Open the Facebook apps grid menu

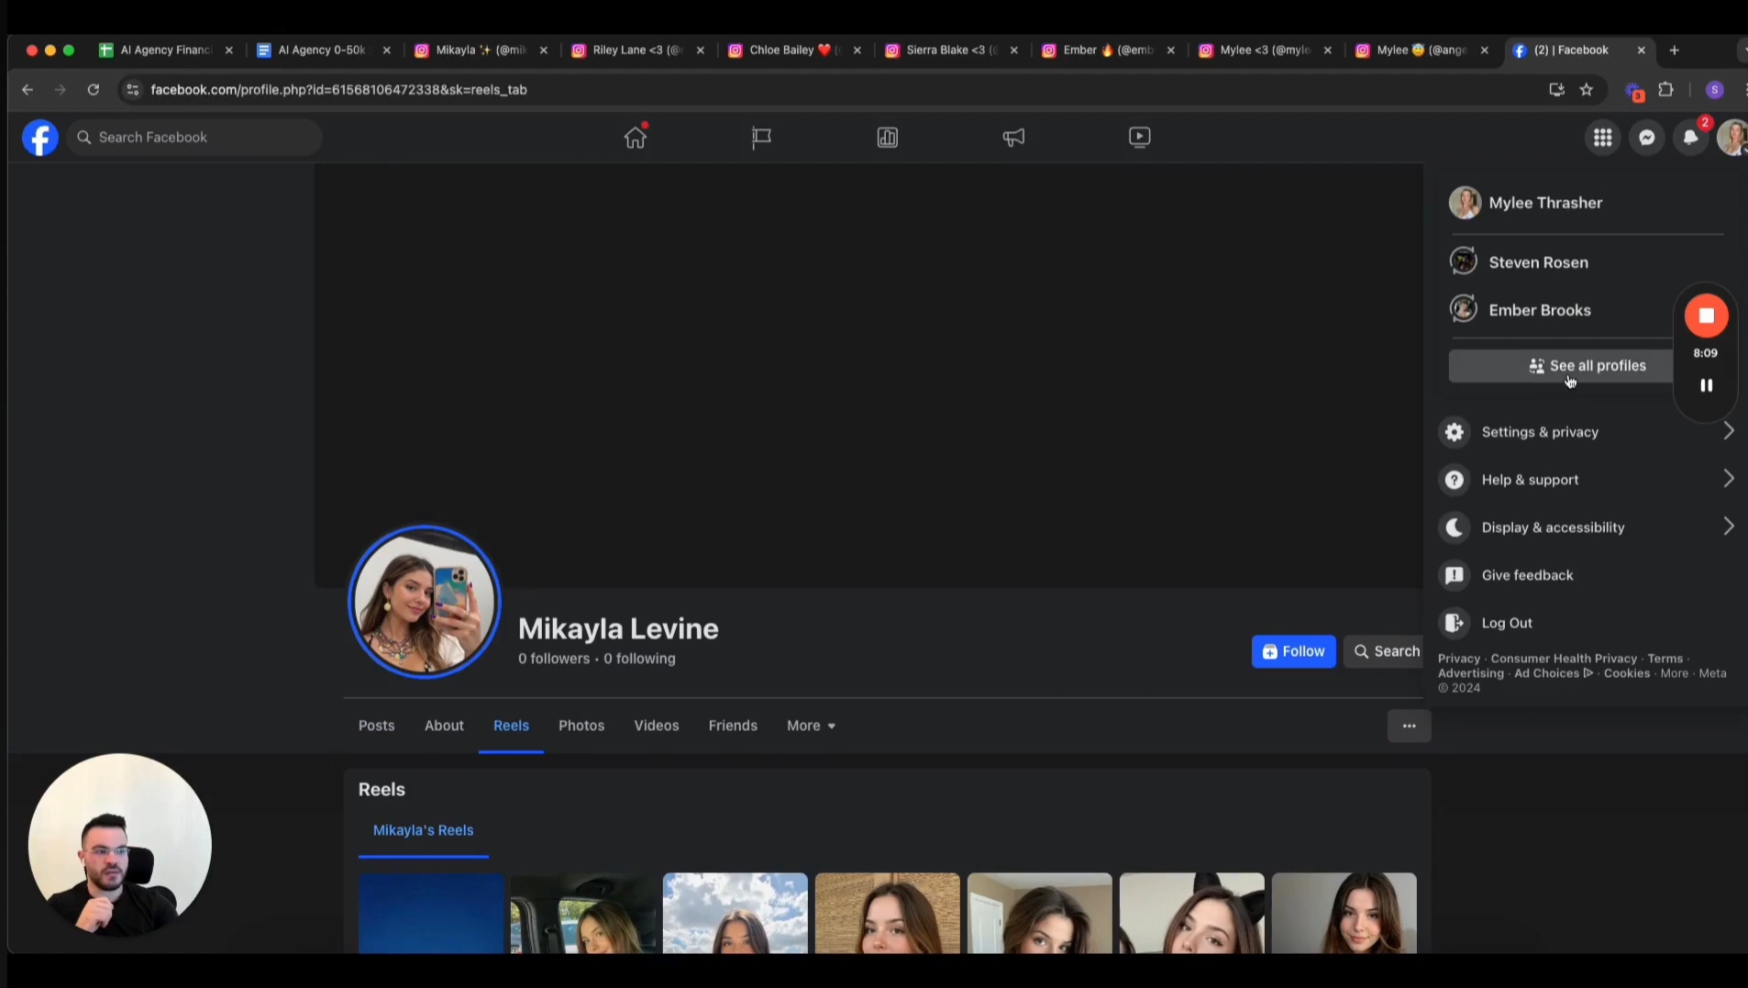click(x=1602, y=138)
